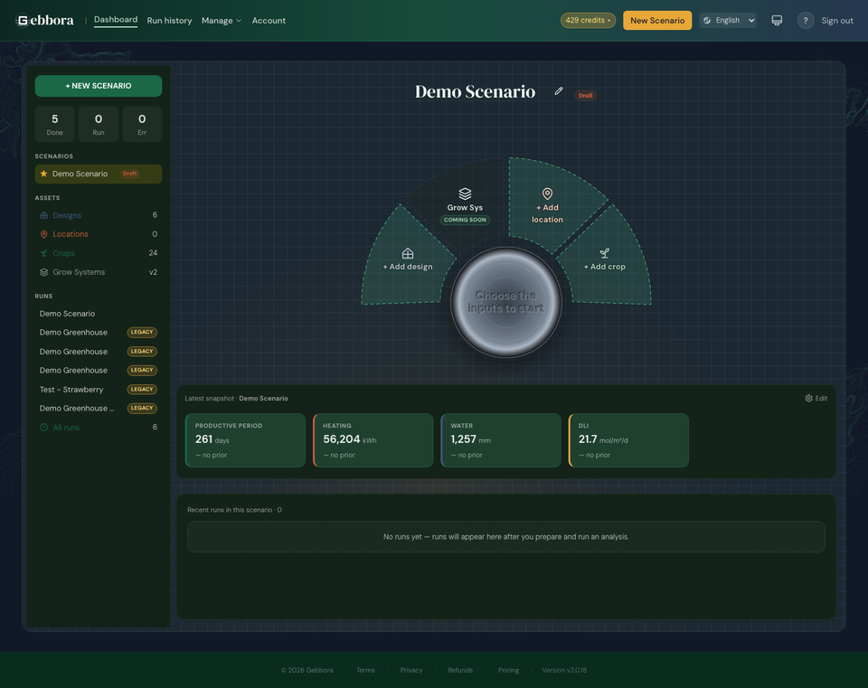Open the Account page
Image resolution: width=868 pixels, height=688 pixels.
click(269, 21)
